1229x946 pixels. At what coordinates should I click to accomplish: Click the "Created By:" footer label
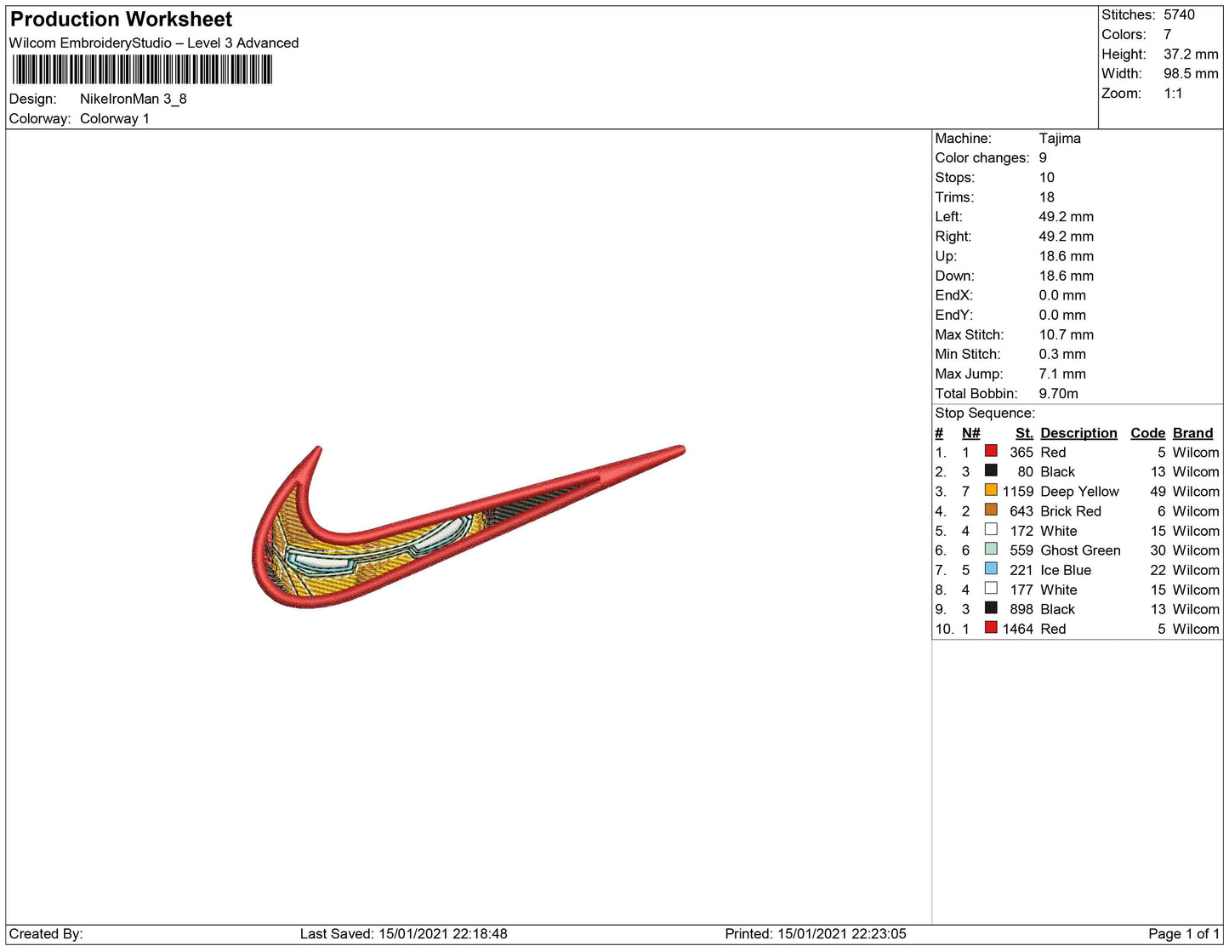(x=46, y=934)
